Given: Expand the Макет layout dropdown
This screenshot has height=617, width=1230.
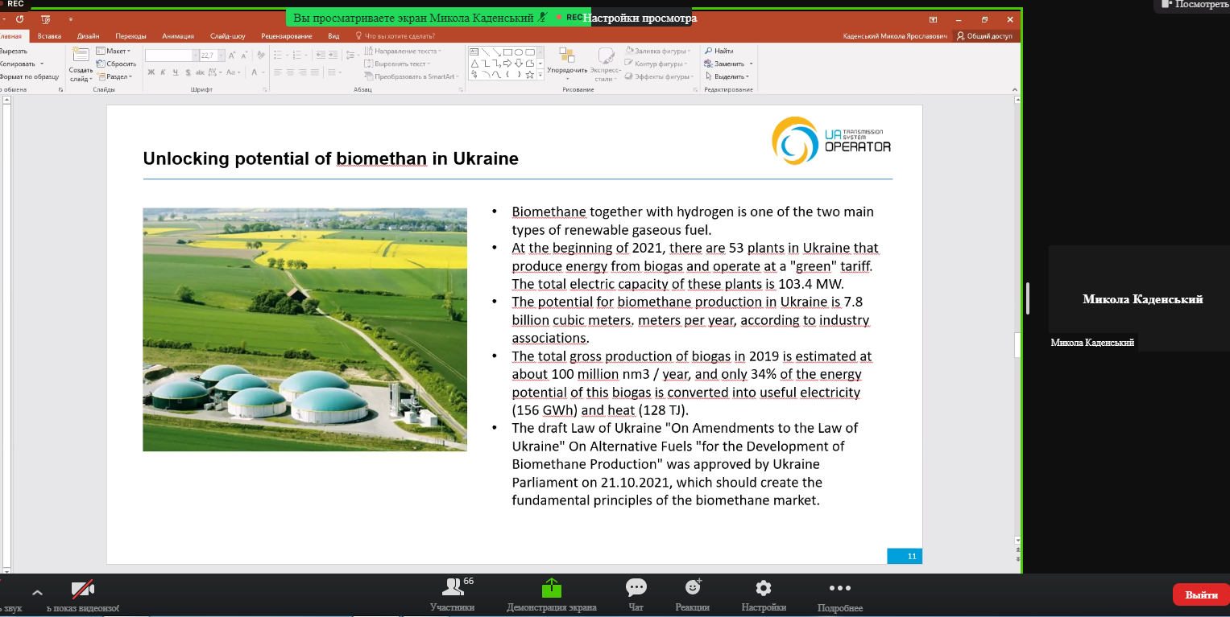Looking at the screenshot, I should pyautogui.click(x=118, y=51).
